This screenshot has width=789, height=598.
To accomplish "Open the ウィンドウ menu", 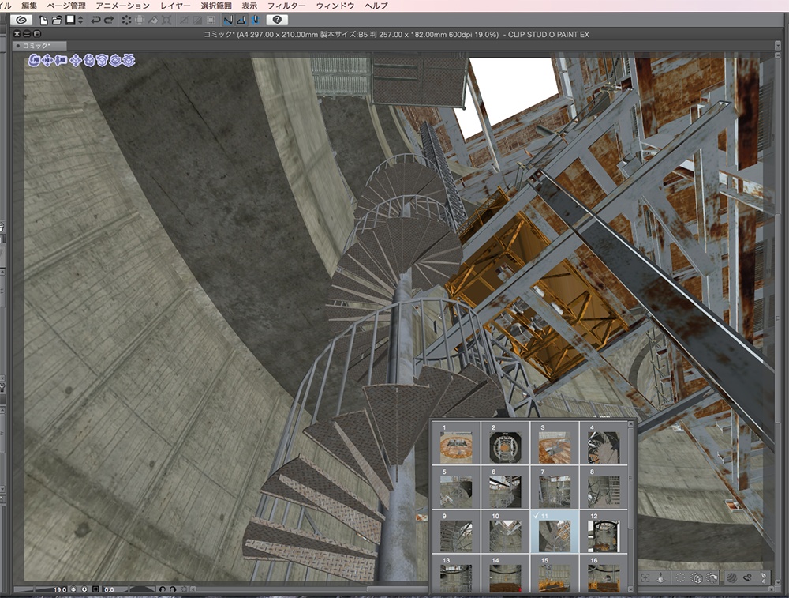I will point(335,6).
